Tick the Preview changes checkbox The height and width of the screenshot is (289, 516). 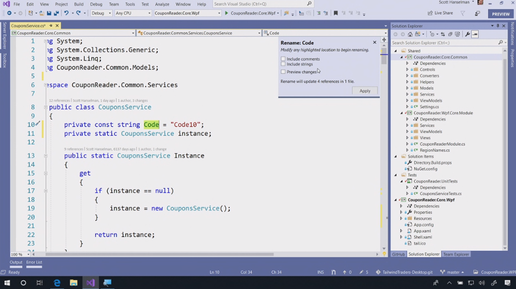283,72
